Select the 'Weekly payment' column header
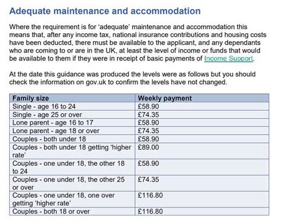This screenshot has width=287, height=224. [202, 98]
